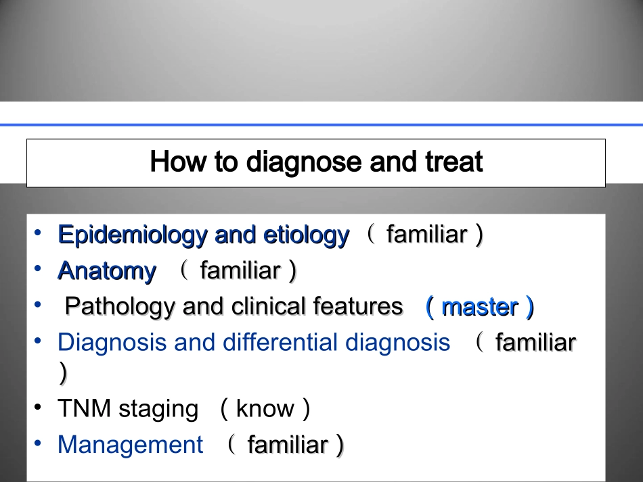Image resolution: width=643 pixels, height=482 pixels.
Task: Click the title "How to diagnose and treat"
Action: pyautogui.click(x=316, y=162)
